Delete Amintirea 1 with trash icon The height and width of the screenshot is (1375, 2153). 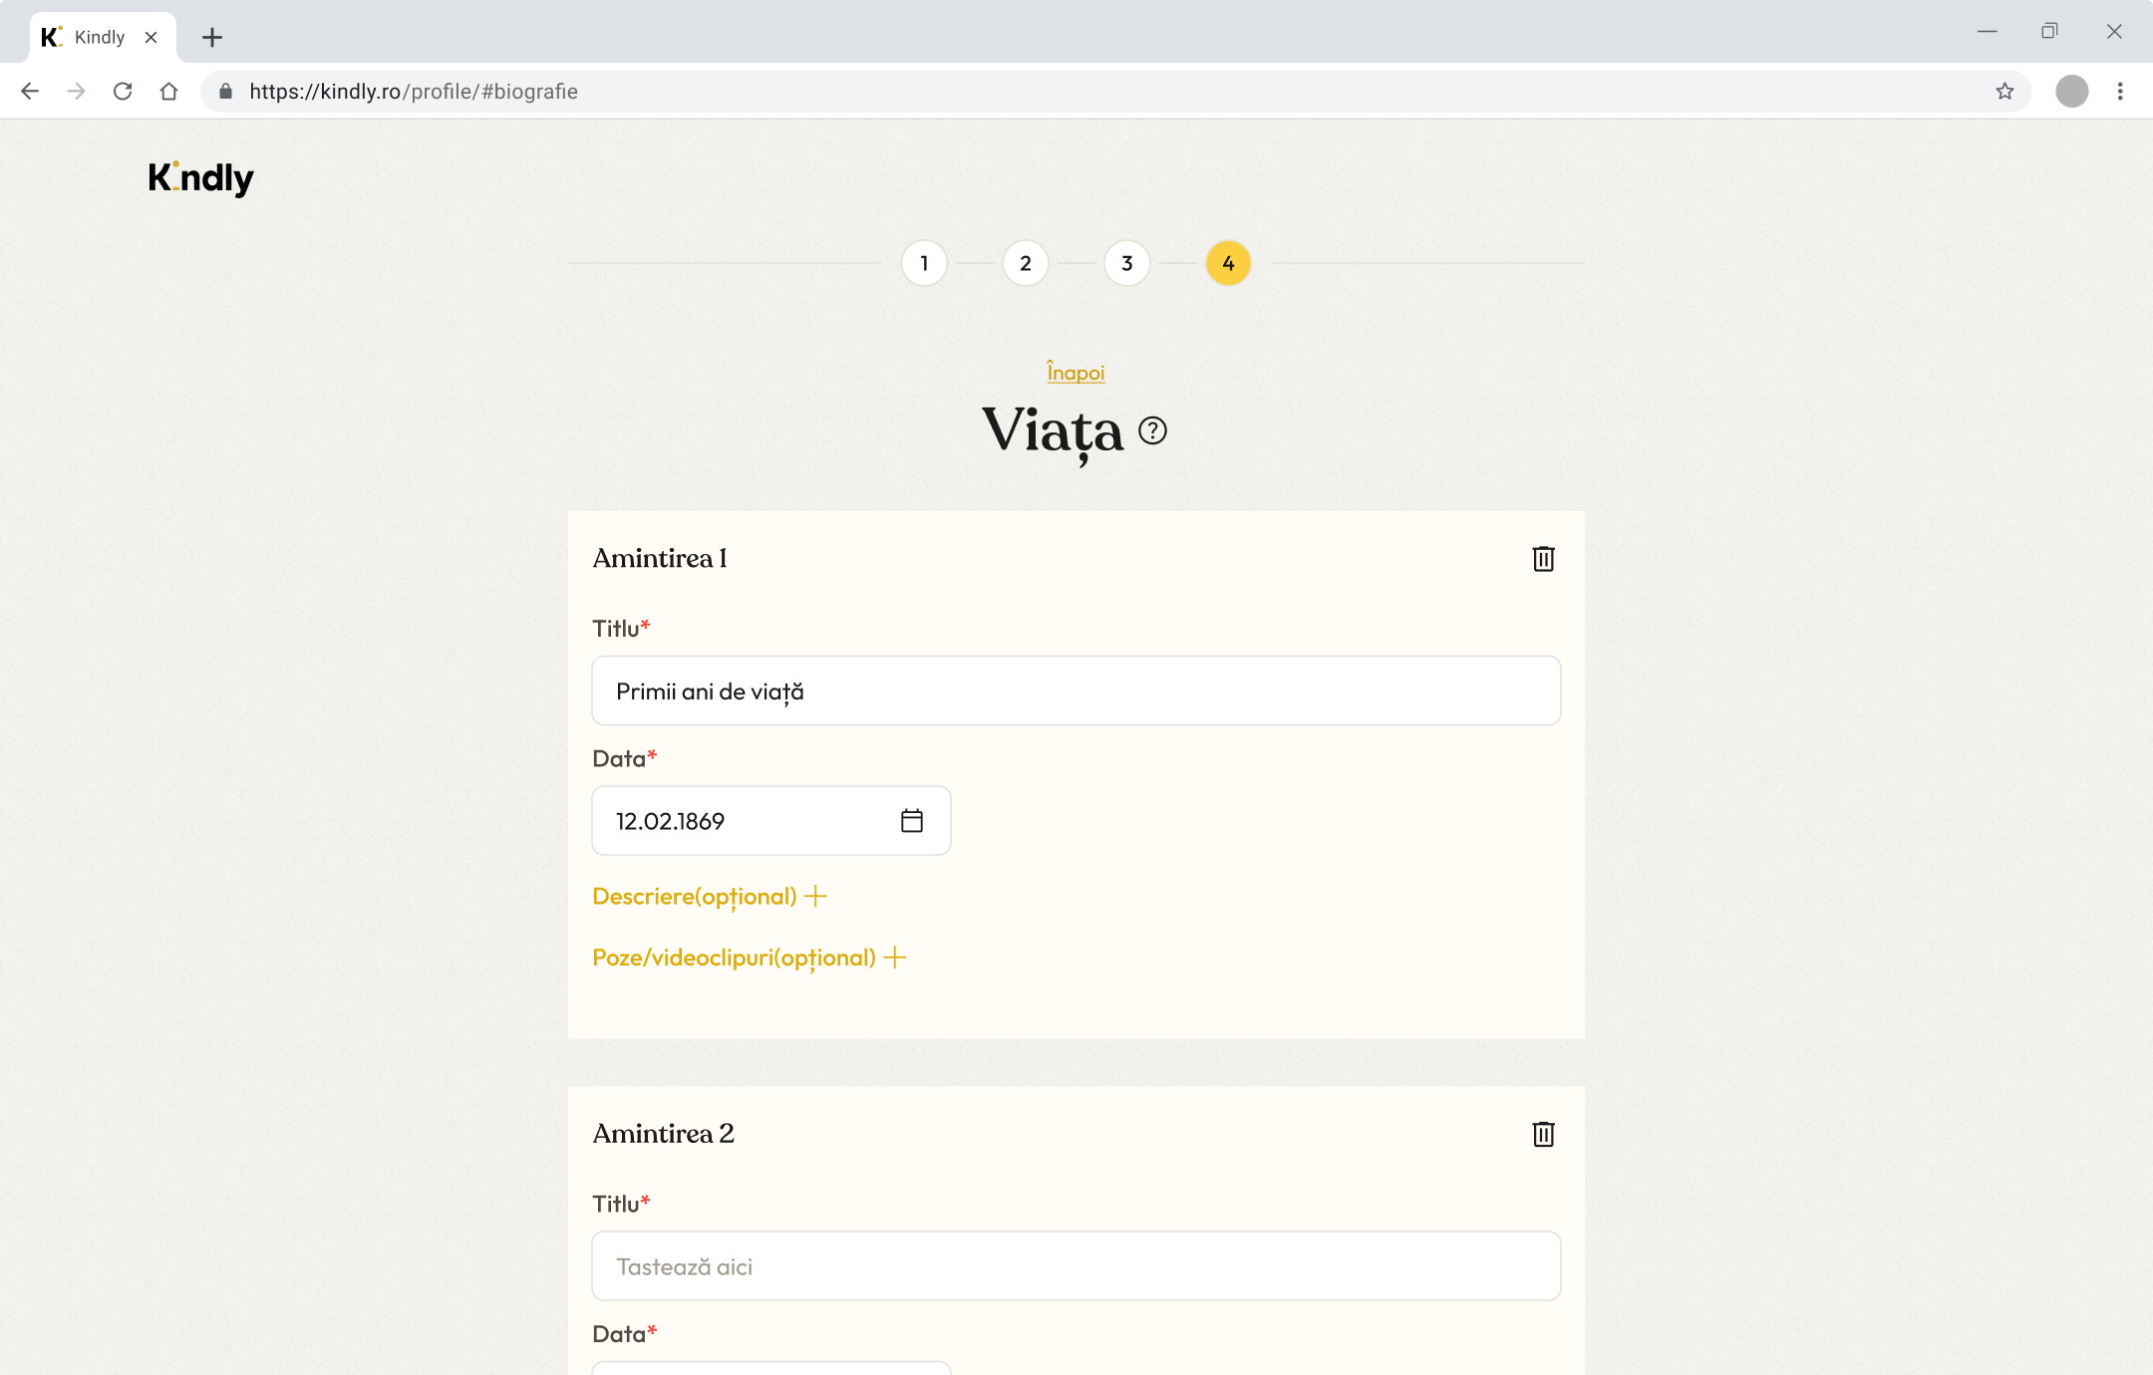pos(1543,559)
